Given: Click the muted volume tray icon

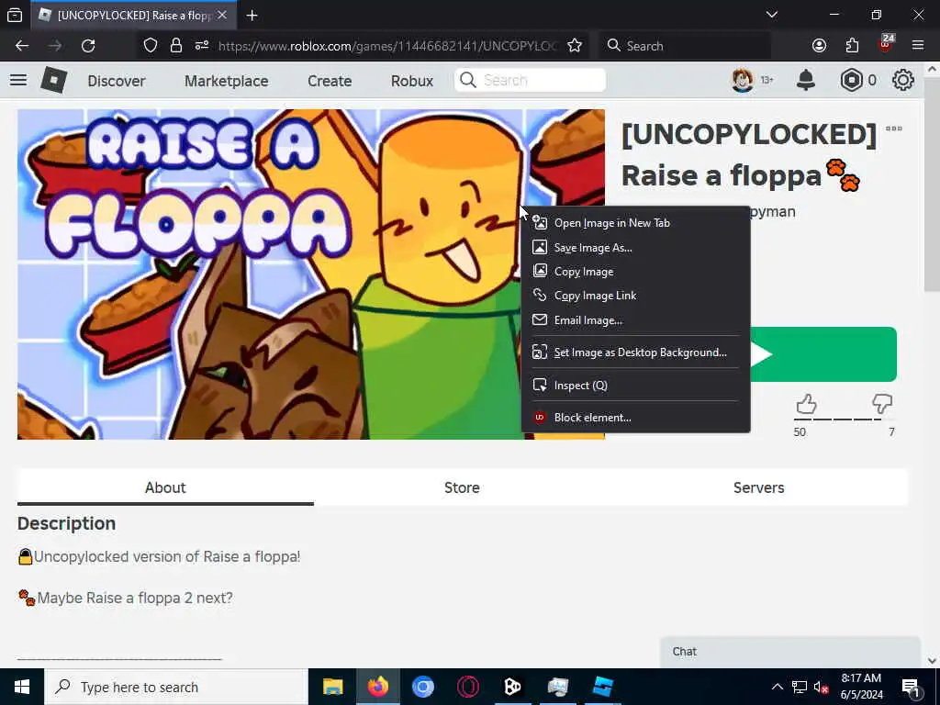Looking at the screenshot, I should point(822,687).
